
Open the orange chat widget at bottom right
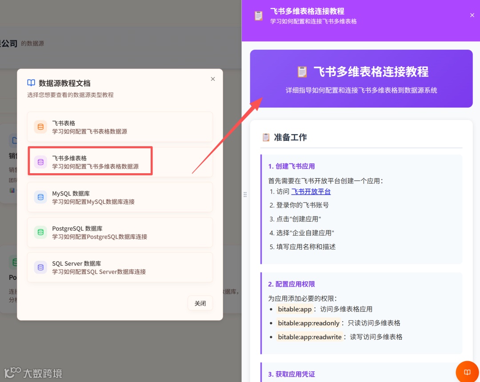(467, 372)
